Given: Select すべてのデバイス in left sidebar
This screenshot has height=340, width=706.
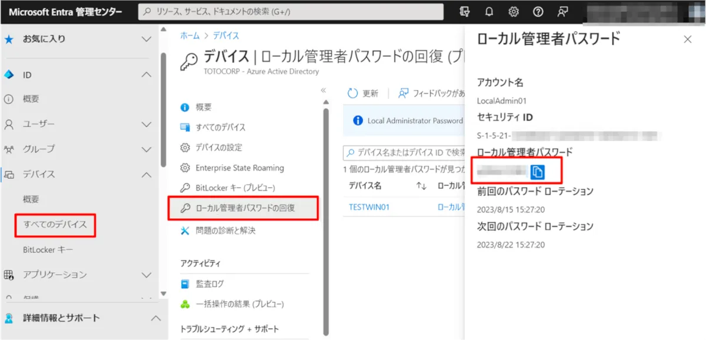Looking at the screenshot, I should (55, 225).
